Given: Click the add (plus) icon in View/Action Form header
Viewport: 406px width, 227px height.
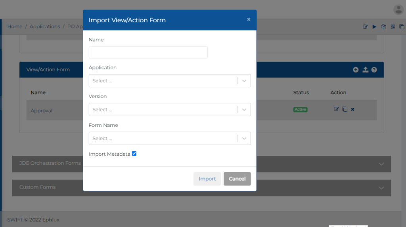Looking at the screenshot, I should click(x=356, y=70).
